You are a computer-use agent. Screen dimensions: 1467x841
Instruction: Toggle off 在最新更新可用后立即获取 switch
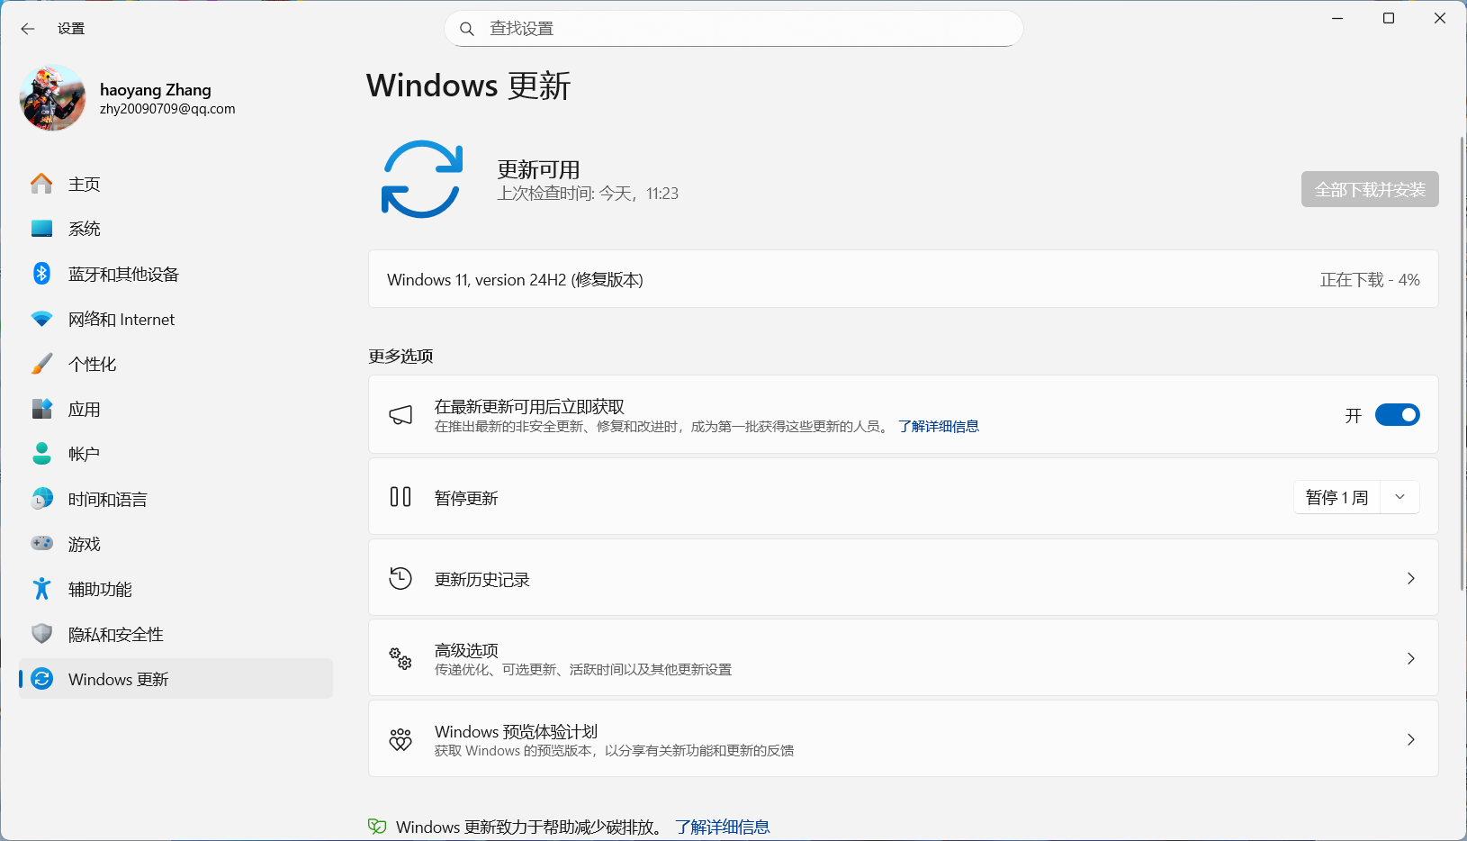click(1397, 415)
